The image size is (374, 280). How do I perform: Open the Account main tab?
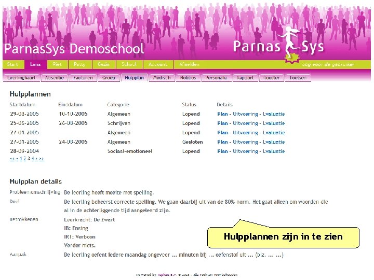coord(158,64)
